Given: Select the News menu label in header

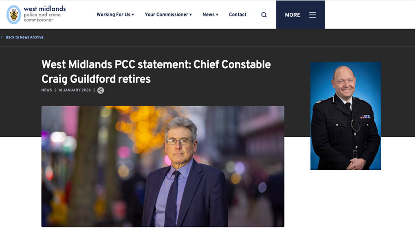Looking at the screenshot, I should 208,15.
